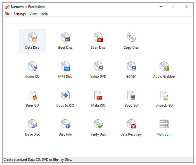Screen dimensions: 196x165
Task: Expand the View menu
Action: click(x=33, y=14)
